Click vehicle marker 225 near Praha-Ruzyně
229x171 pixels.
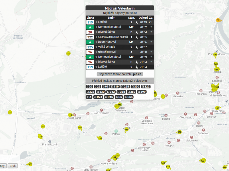pos(40,137)
